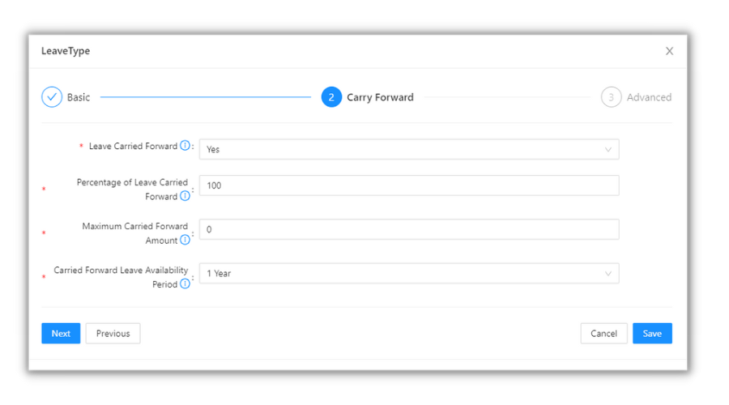Click the step 3 circle icon
The height and width of the screenshot is (405, 729).
click(x=611, y=97)
